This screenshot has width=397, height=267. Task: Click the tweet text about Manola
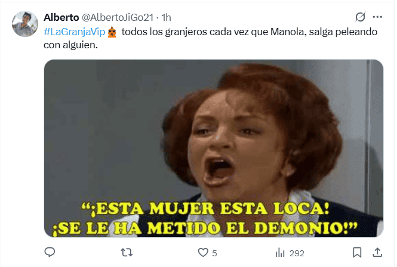pyautogui.click(x=210, y=38)
